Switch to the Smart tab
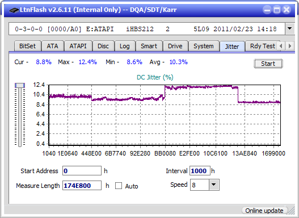The width and height of the screenshot is (299, 218). tap(149, 46)
